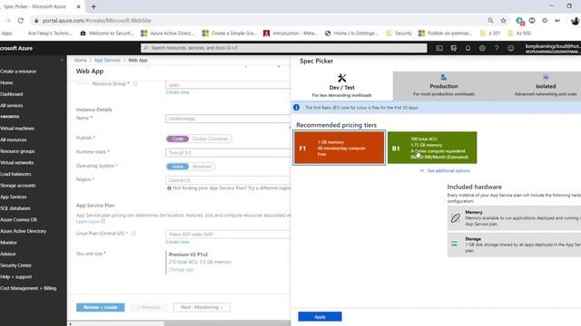Open Linux Plan dropdown
Image resolution: width=581 pixels, height=326 pixels.
point(228,234)
